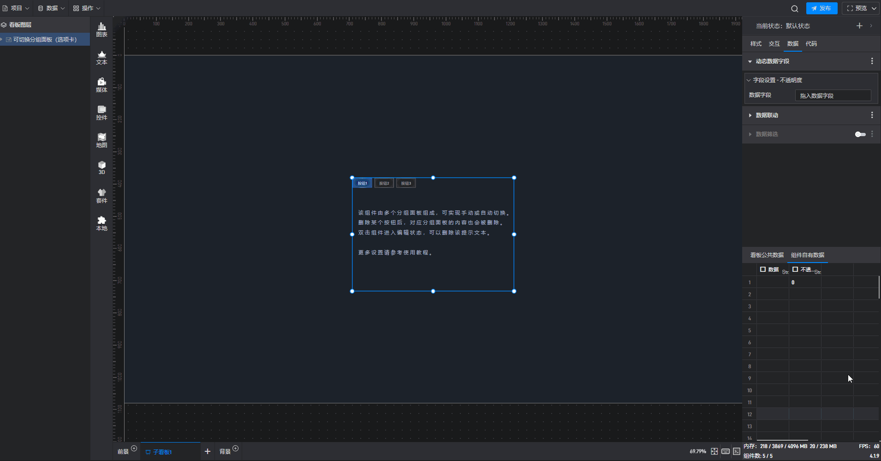Toggle the 数据筛选 switch
Screen dimensions: 881x461
click(860, 134)
